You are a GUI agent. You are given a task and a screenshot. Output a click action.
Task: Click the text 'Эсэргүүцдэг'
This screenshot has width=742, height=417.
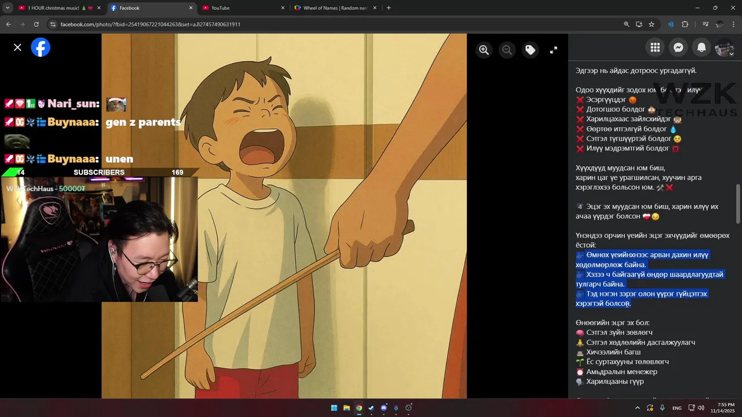point(606,100)
